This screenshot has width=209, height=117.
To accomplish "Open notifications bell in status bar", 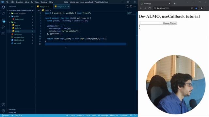I will pos(135,116).
